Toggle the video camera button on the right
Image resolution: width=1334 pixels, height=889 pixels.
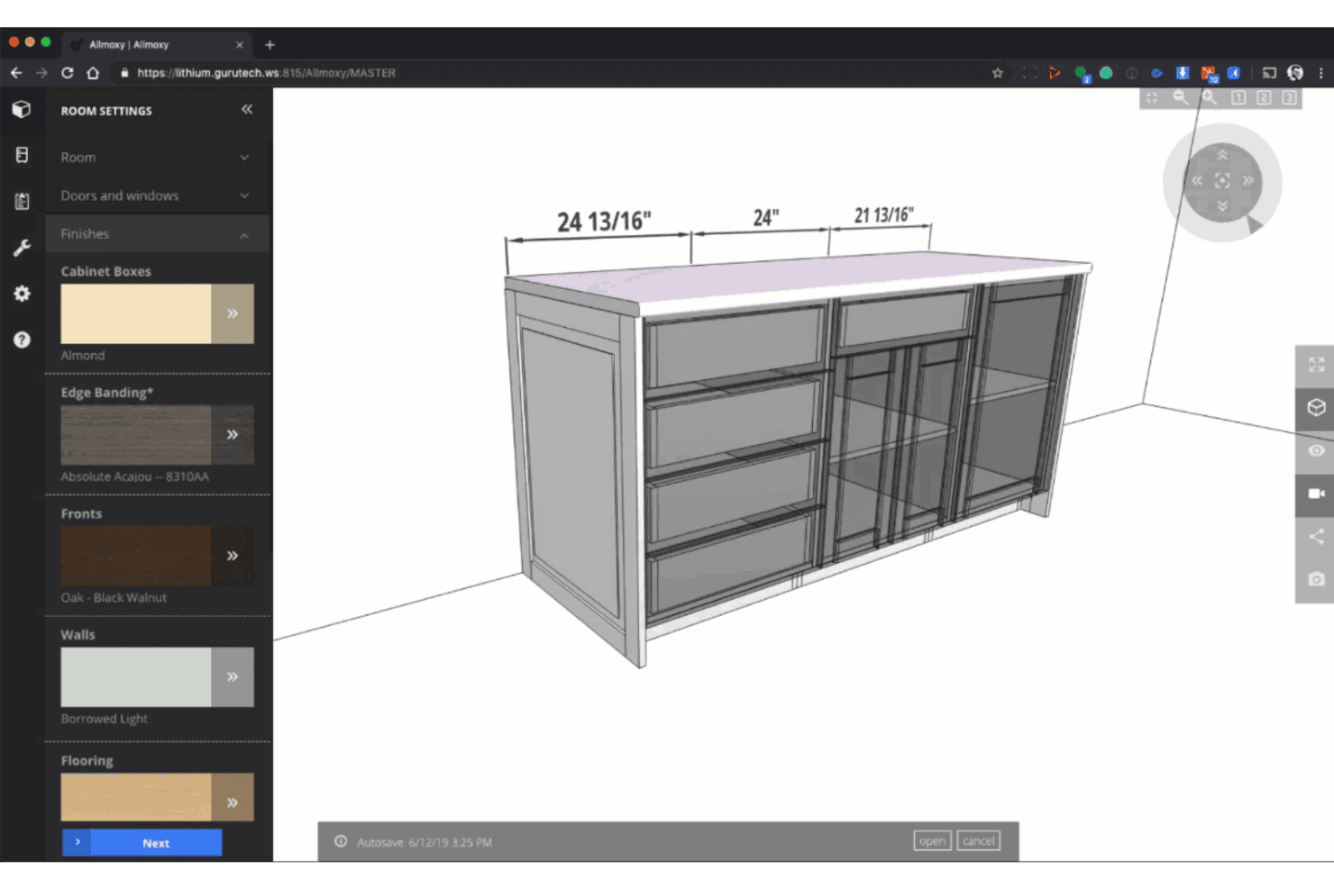point(1316,494)
